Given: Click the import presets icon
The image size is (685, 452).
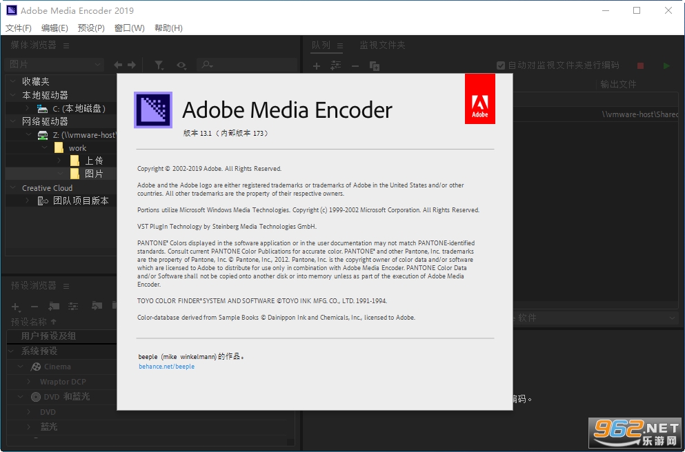Looking at the screenshot, I should click(x=97, y=306).
